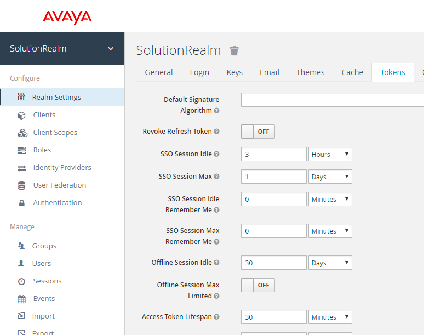Navigate to Identity Providers link
Screen dimensions: 424x335
pos(62,168)
